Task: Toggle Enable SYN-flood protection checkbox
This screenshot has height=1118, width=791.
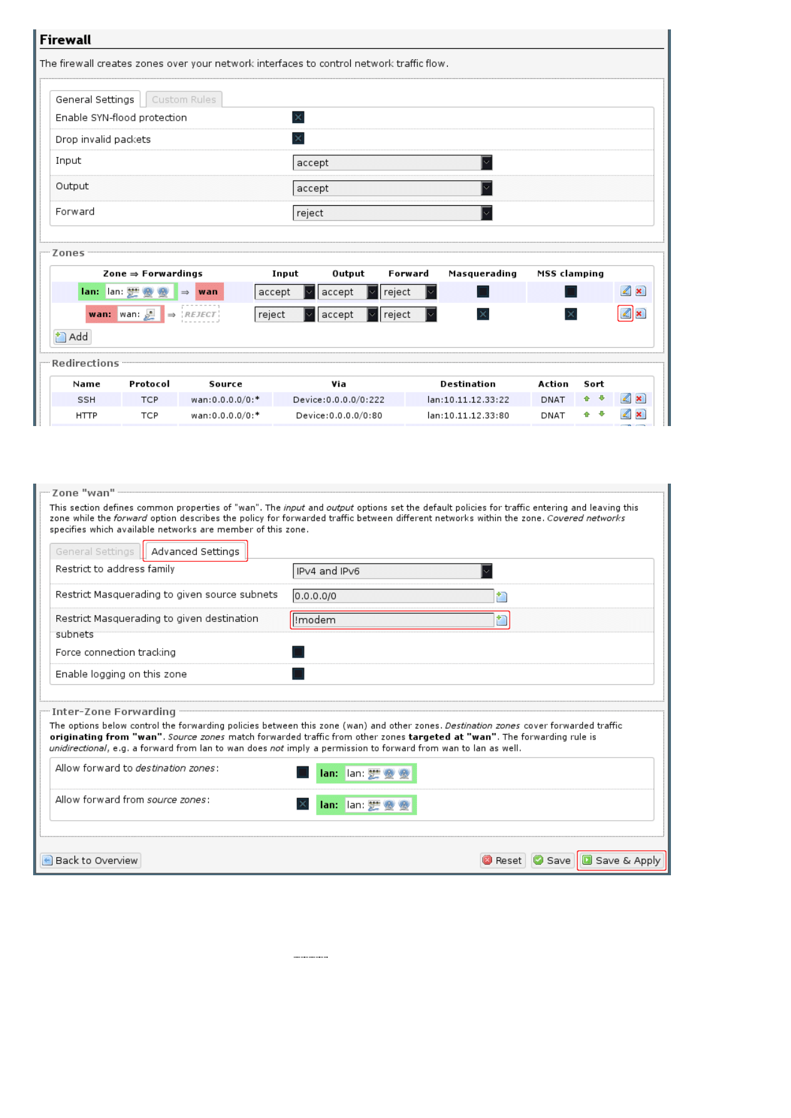Action: [x=298, y=118]
